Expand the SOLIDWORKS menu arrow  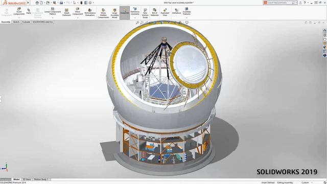[x=28, y=3]
